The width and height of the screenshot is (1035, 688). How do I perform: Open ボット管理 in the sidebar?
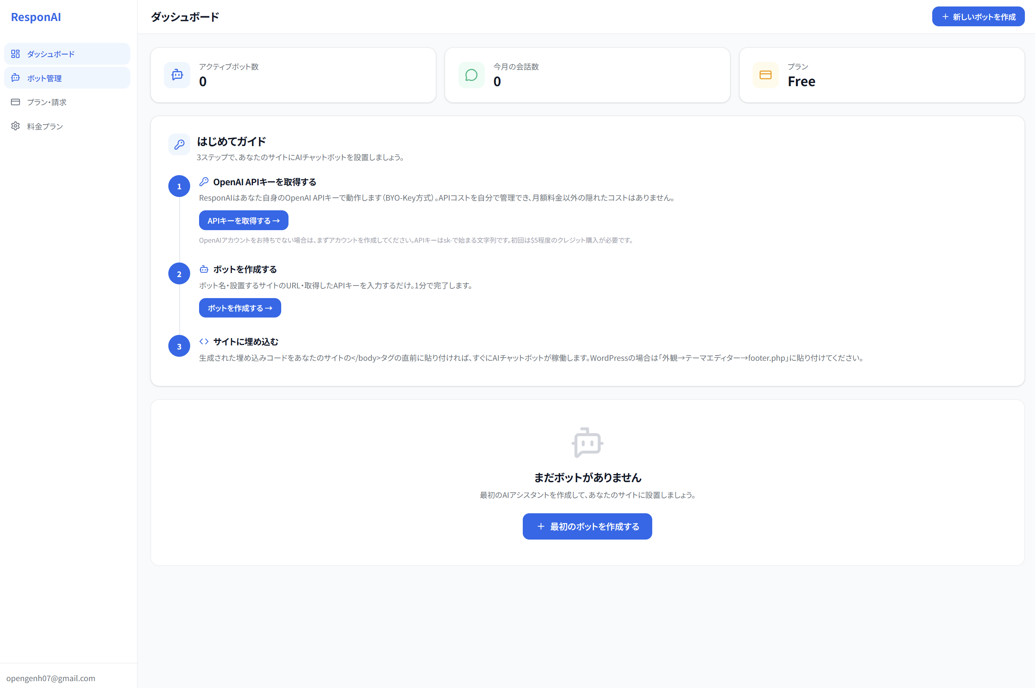[67, 78]
